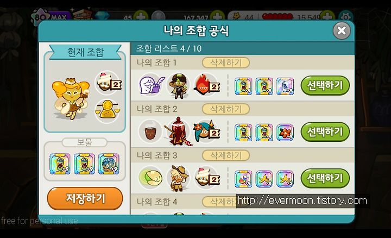Click the golden scale pet in current combination
The height and width of the screenshot is (238, 391).
[107, 110]
